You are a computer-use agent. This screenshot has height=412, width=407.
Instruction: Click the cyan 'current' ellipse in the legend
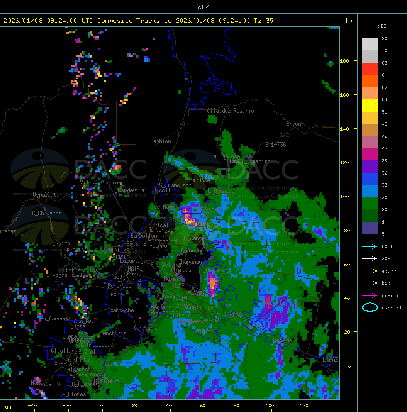[370, 307]
